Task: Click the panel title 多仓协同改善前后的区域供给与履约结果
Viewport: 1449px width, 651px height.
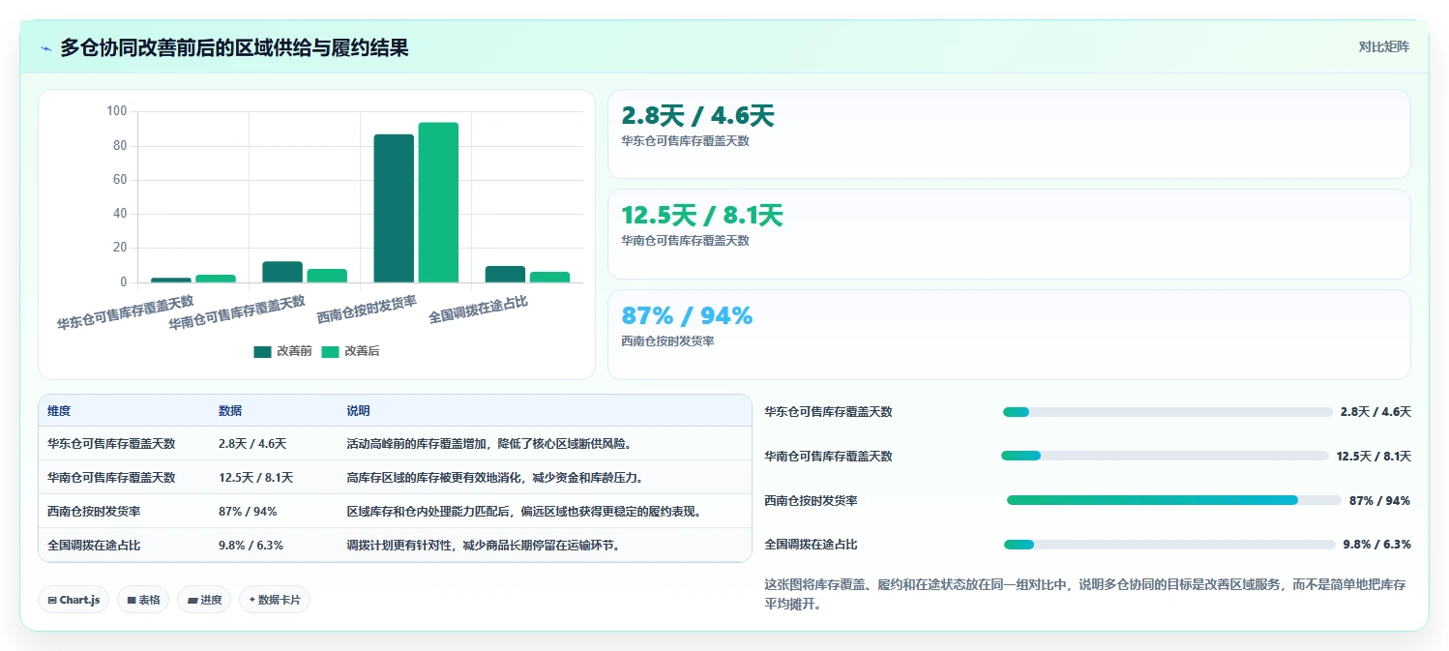Action: (x=234, y=47)
